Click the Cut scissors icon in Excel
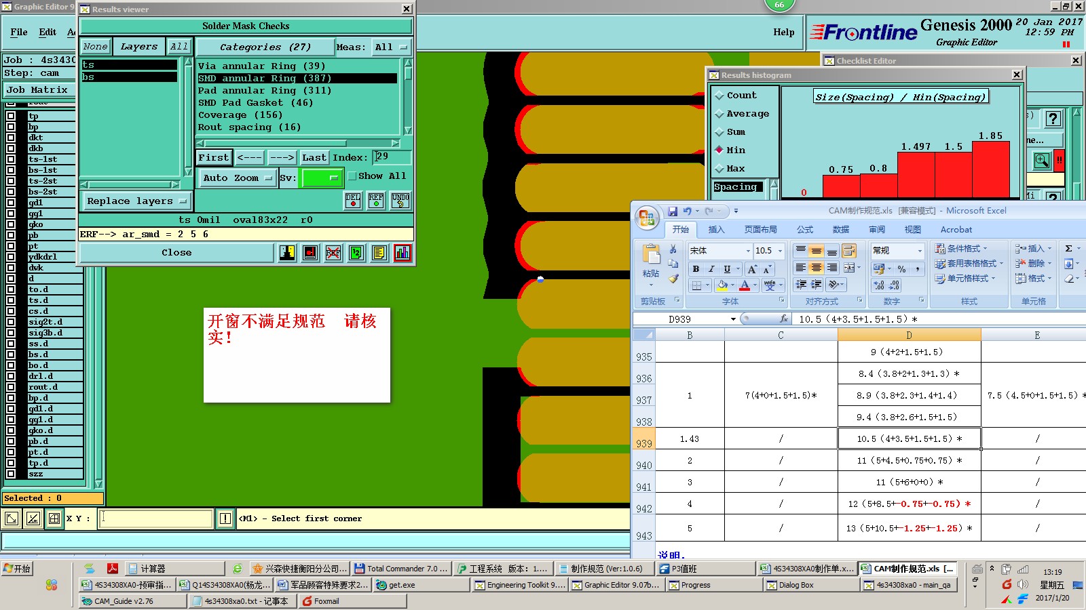This screenshot has height=610, width=1086. pos(673,249)
